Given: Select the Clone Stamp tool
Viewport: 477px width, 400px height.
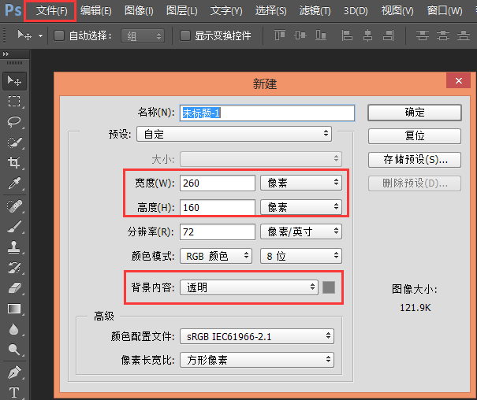Looking at the screenshot, I should click(x=14, y=247).
